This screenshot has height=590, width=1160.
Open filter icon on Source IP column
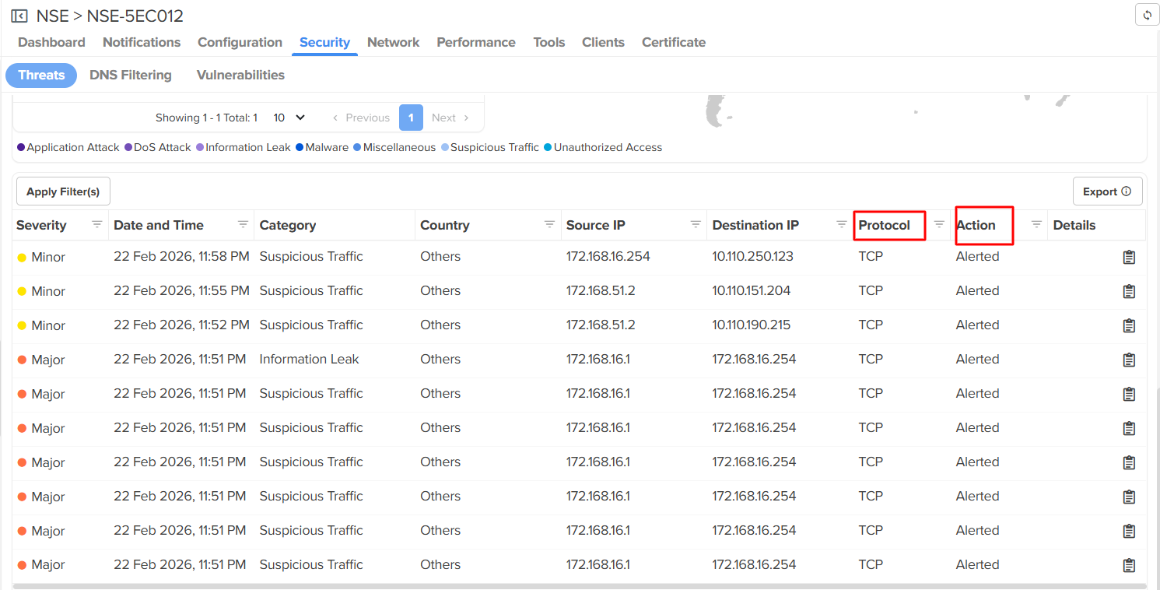696,225
